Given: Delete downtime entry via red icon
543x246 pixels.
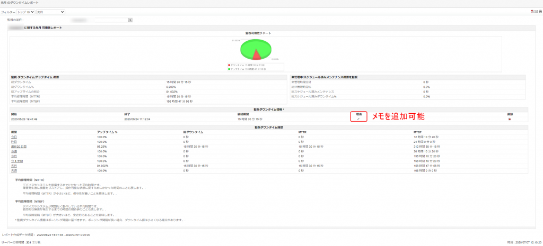Looking at the screenshot, I should (x=510, y=119).
